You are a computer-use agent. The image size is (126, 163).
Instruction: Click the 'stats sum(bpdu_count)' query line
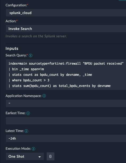point(59,86)
